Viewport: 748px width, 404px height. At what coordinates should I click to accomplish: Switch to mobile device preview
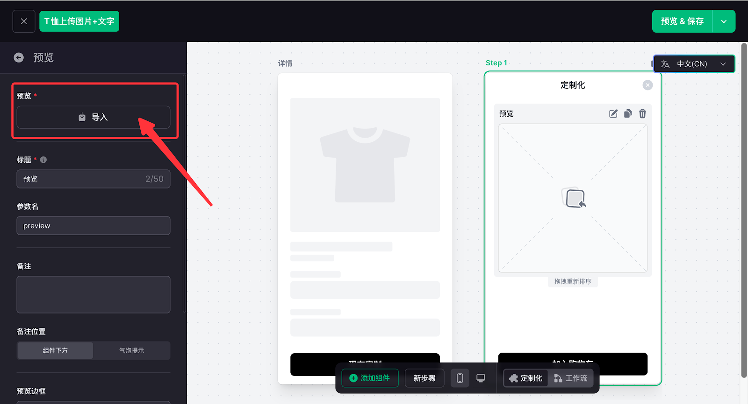460,378
